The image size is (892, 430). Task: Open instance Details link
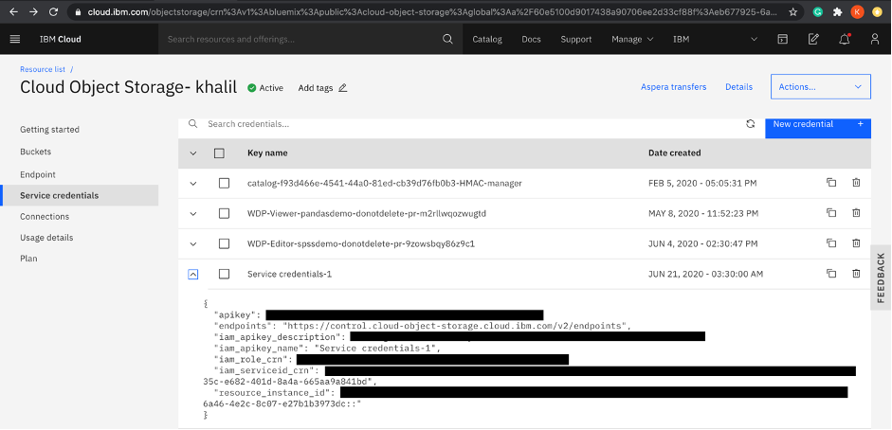(739, 87)
